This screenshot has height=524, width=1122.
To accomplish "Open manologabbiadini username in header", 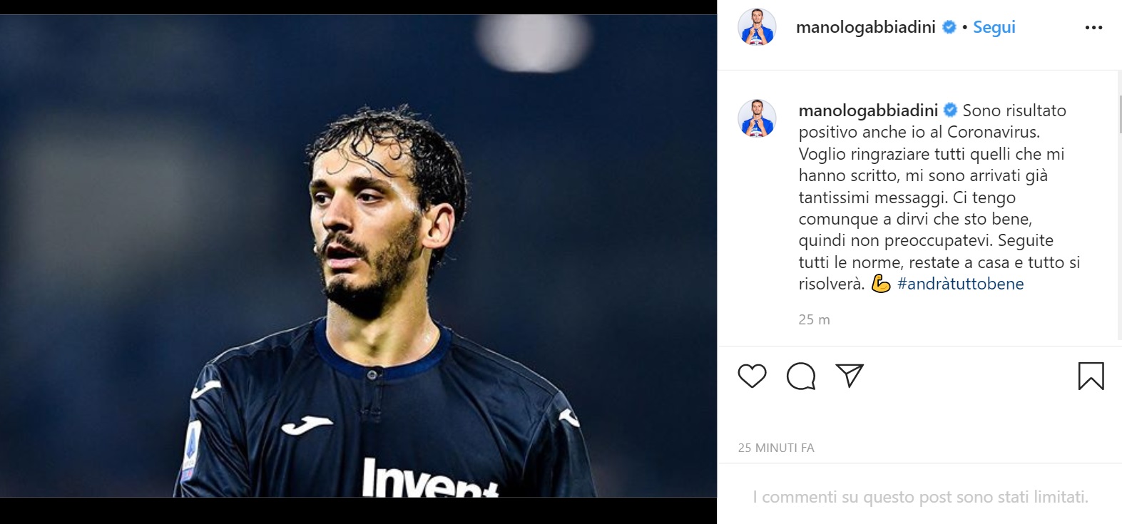I will 865,27.
